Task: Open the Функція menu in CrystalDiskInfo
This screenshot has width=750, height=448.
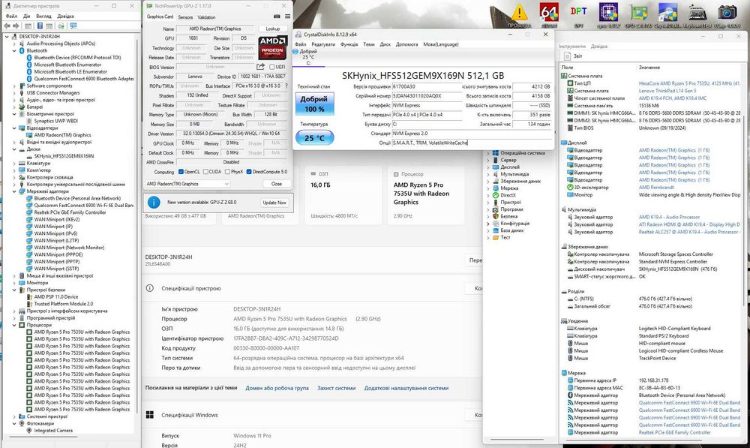Action: pos(349,44)
